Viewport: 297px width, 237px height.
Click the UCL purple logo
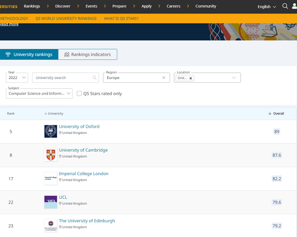click(x=50, y=202)
